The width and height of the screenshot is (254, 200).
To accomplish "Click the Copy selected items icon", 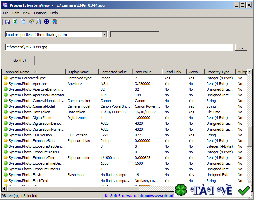I will [x=23, y=22].
